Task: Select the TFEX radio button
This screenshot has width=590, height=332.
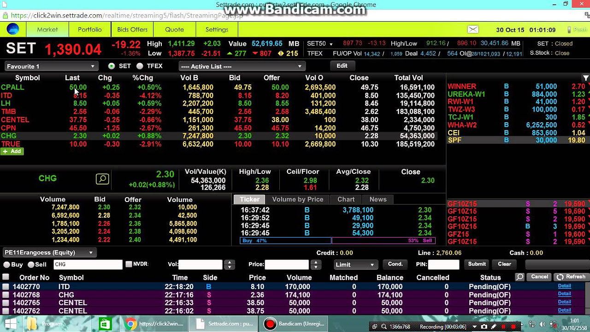Action: coord(140,66)
